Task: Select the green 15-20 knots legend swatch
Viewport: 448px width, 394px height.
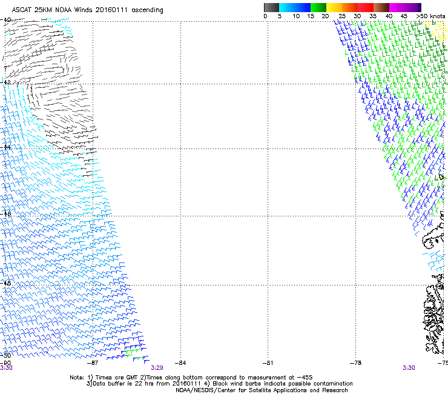Action: point(318,7)
